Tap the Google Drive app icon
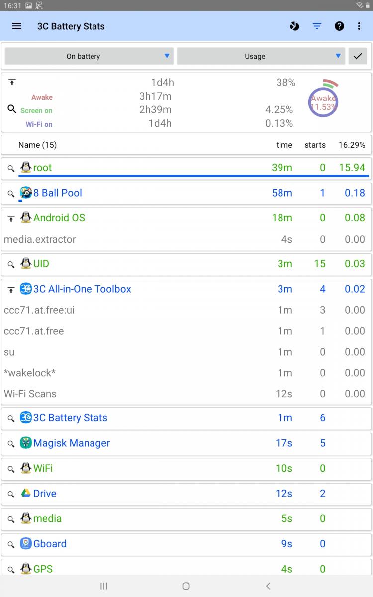Image resolution: width=373 pixels, height=597 pixels. [26, 494]
